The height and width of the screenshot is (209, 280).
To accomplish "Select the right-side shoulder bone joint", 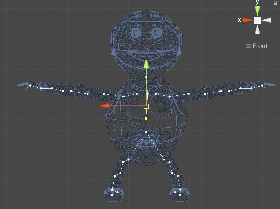I will pyautogui.click(x=169, y=96).
